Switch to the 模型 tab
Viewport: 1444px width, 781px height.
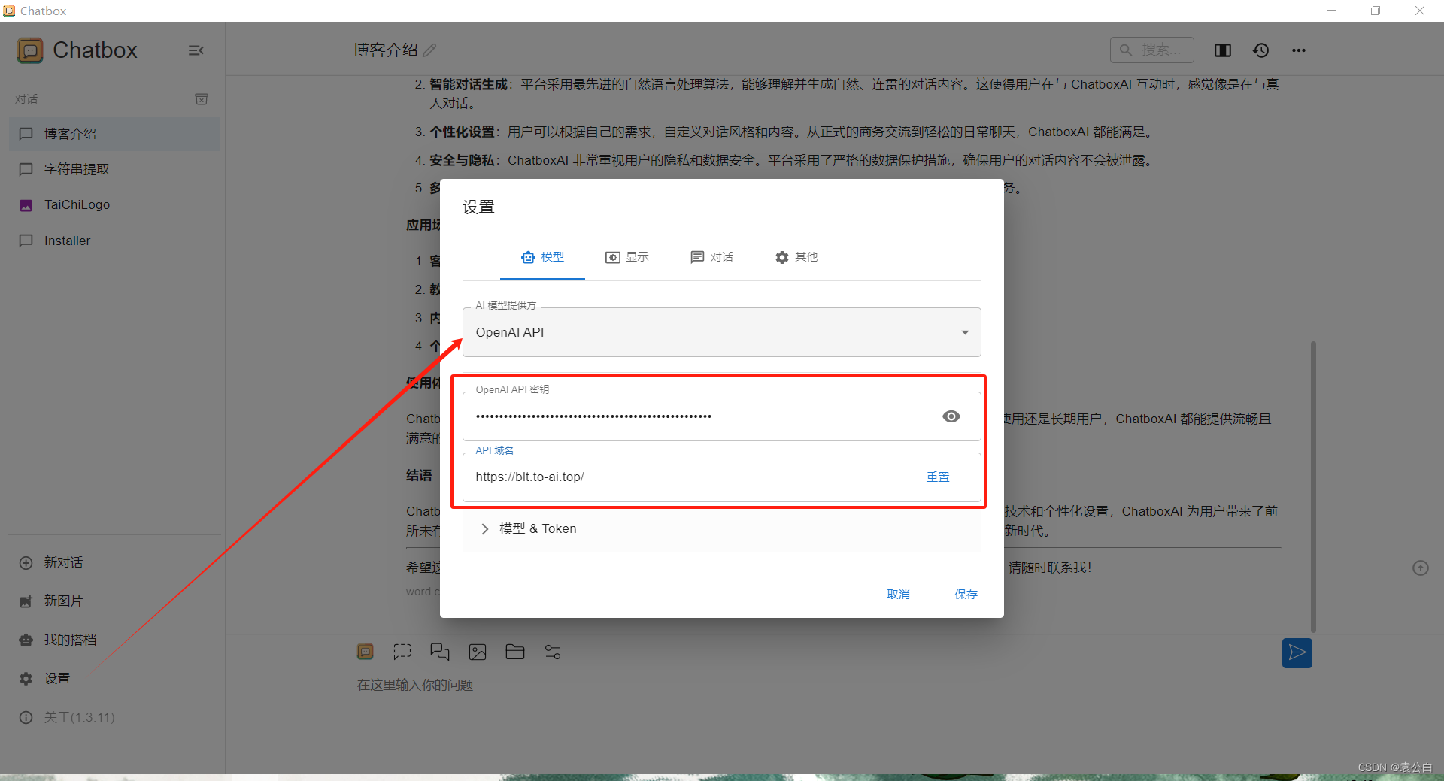pyautogui.click(x=542, y=257)
